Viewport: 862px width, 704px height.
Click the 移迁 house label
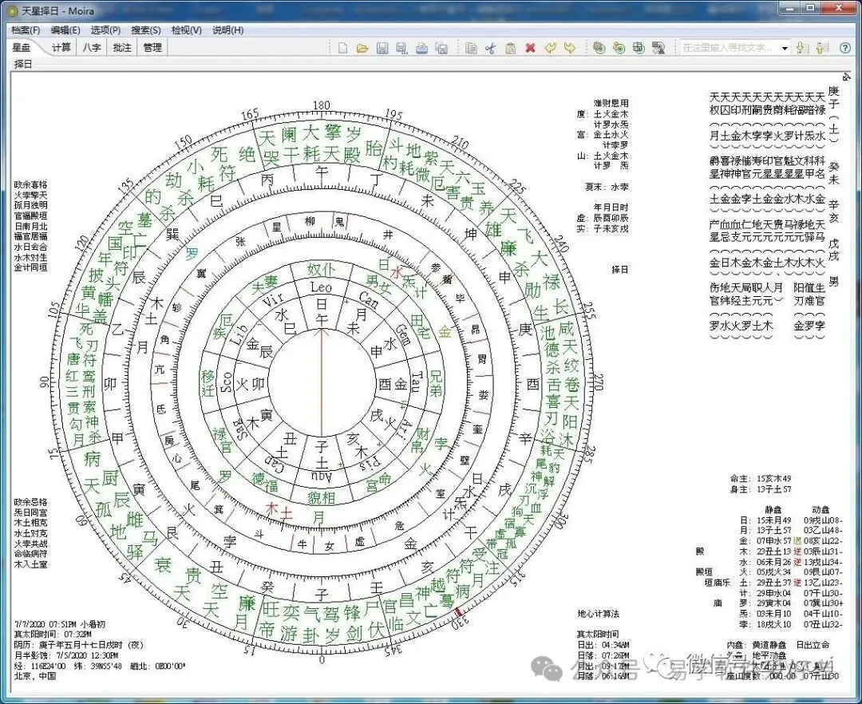point(208,383)
